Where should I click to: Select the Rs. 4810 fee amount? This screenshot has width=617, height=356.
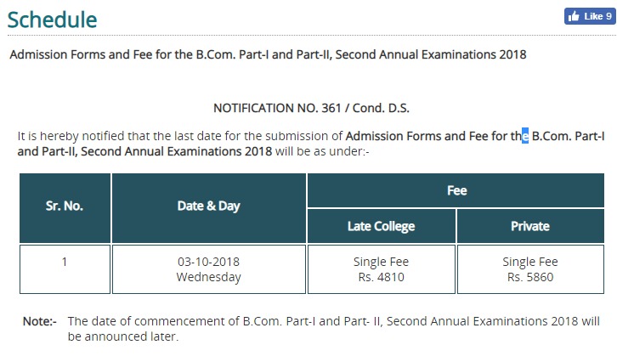click(x=381, y=277)
